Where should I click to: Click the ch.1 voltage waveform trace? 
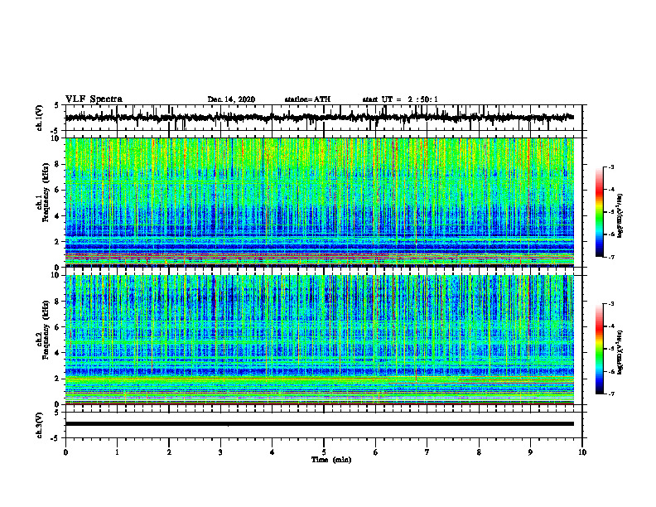320,118
